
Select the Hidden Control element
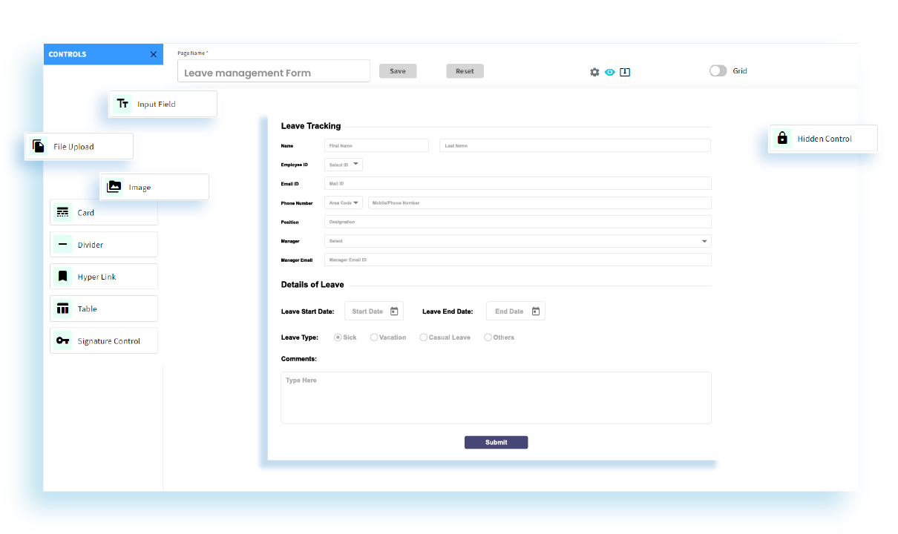click(824, 138)
